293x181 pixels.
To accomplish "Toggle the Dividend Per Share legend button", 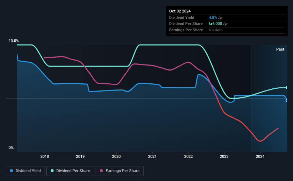I will click(x=70, y=171).
